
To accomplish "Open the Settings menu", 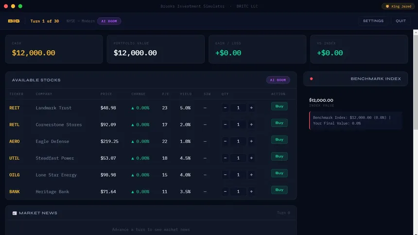I will point(373,21).
